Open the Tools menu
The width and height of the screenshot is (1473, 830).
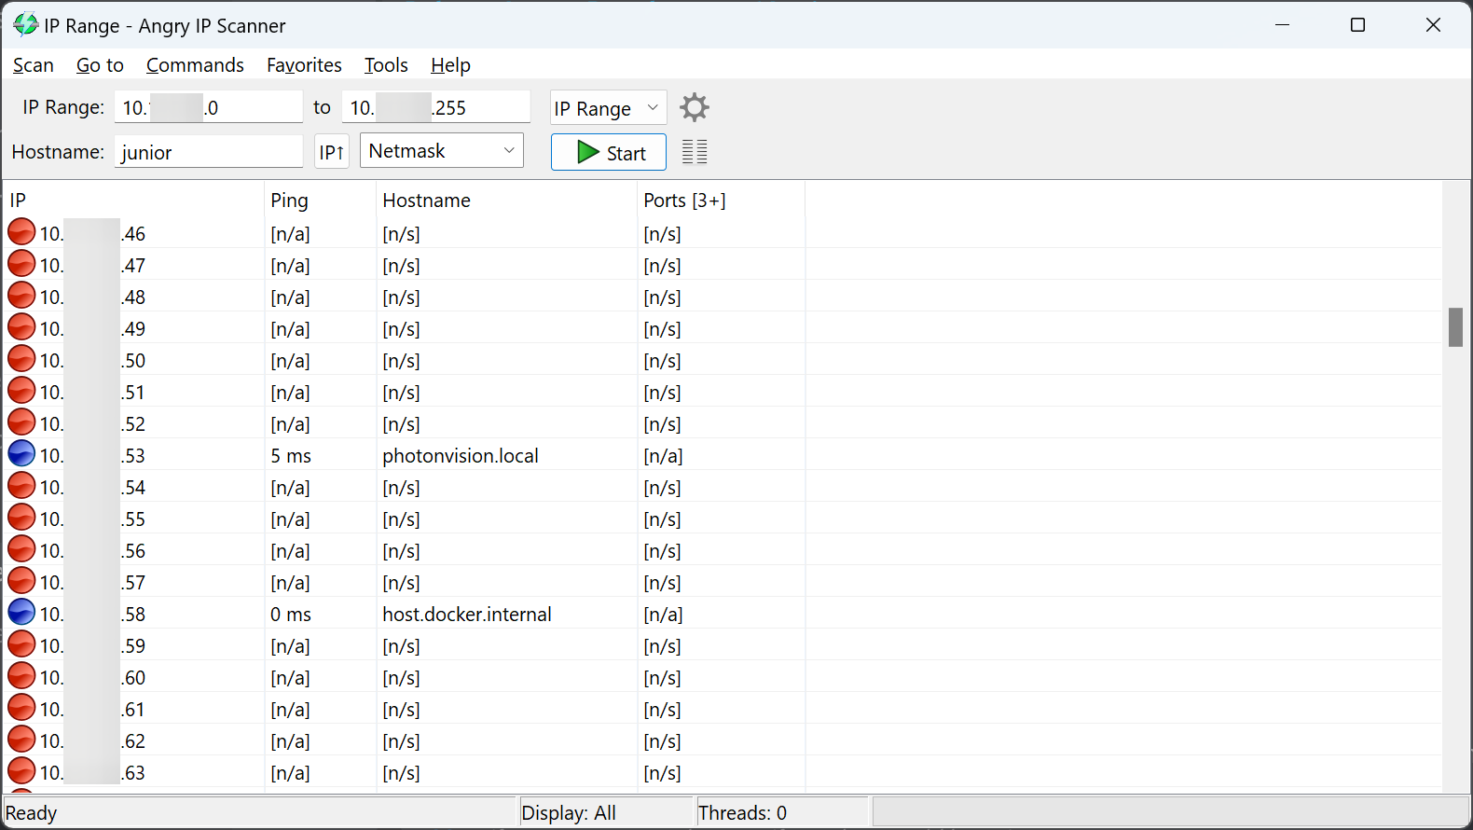pos(386,65)
